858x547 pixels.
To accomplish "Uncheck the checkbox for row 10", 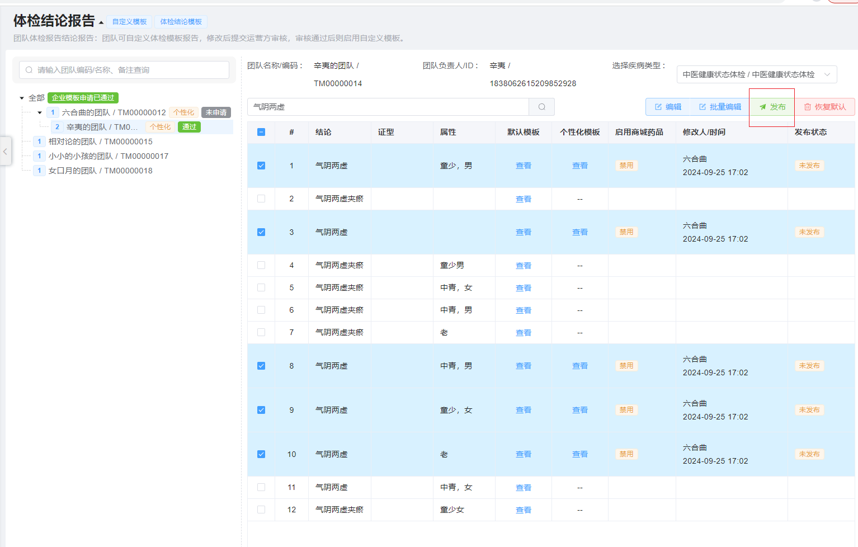I will pyautogui.click(x=261, y=454).
